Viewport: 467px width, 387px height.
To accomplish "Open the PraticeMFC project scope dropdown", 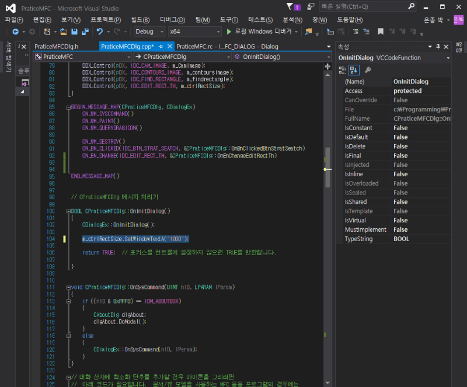I will [x=83, y=57].
